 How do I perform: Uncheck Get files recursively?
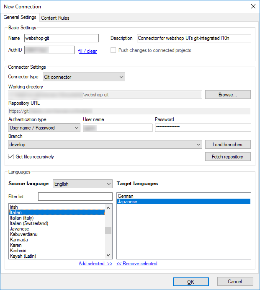(x=11, y=157)
